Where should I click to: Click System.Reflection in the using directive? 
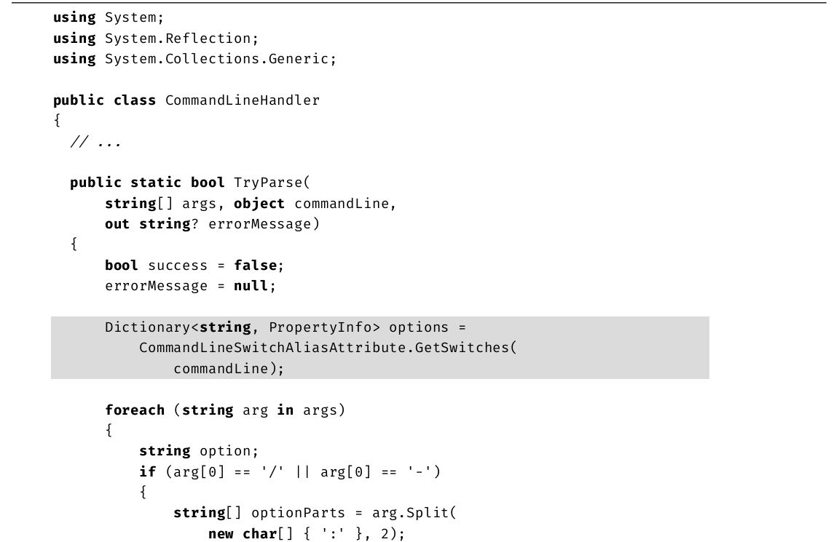click(x=181, y=39)
